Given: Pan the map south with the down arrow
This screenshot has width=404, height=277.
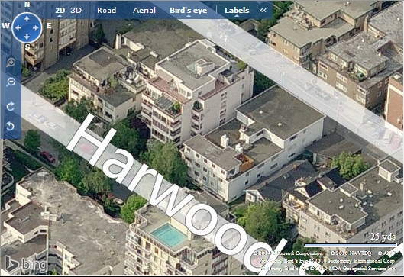Looking at the screenshot, I should coord(27,37).
